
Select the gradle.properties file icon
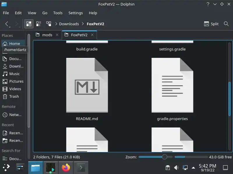pos(172,85)
